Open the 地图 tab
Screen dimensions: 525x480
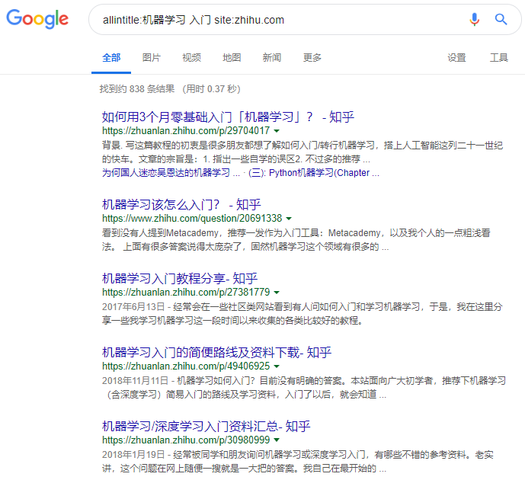pyautogui.click(x=232, y=58)
